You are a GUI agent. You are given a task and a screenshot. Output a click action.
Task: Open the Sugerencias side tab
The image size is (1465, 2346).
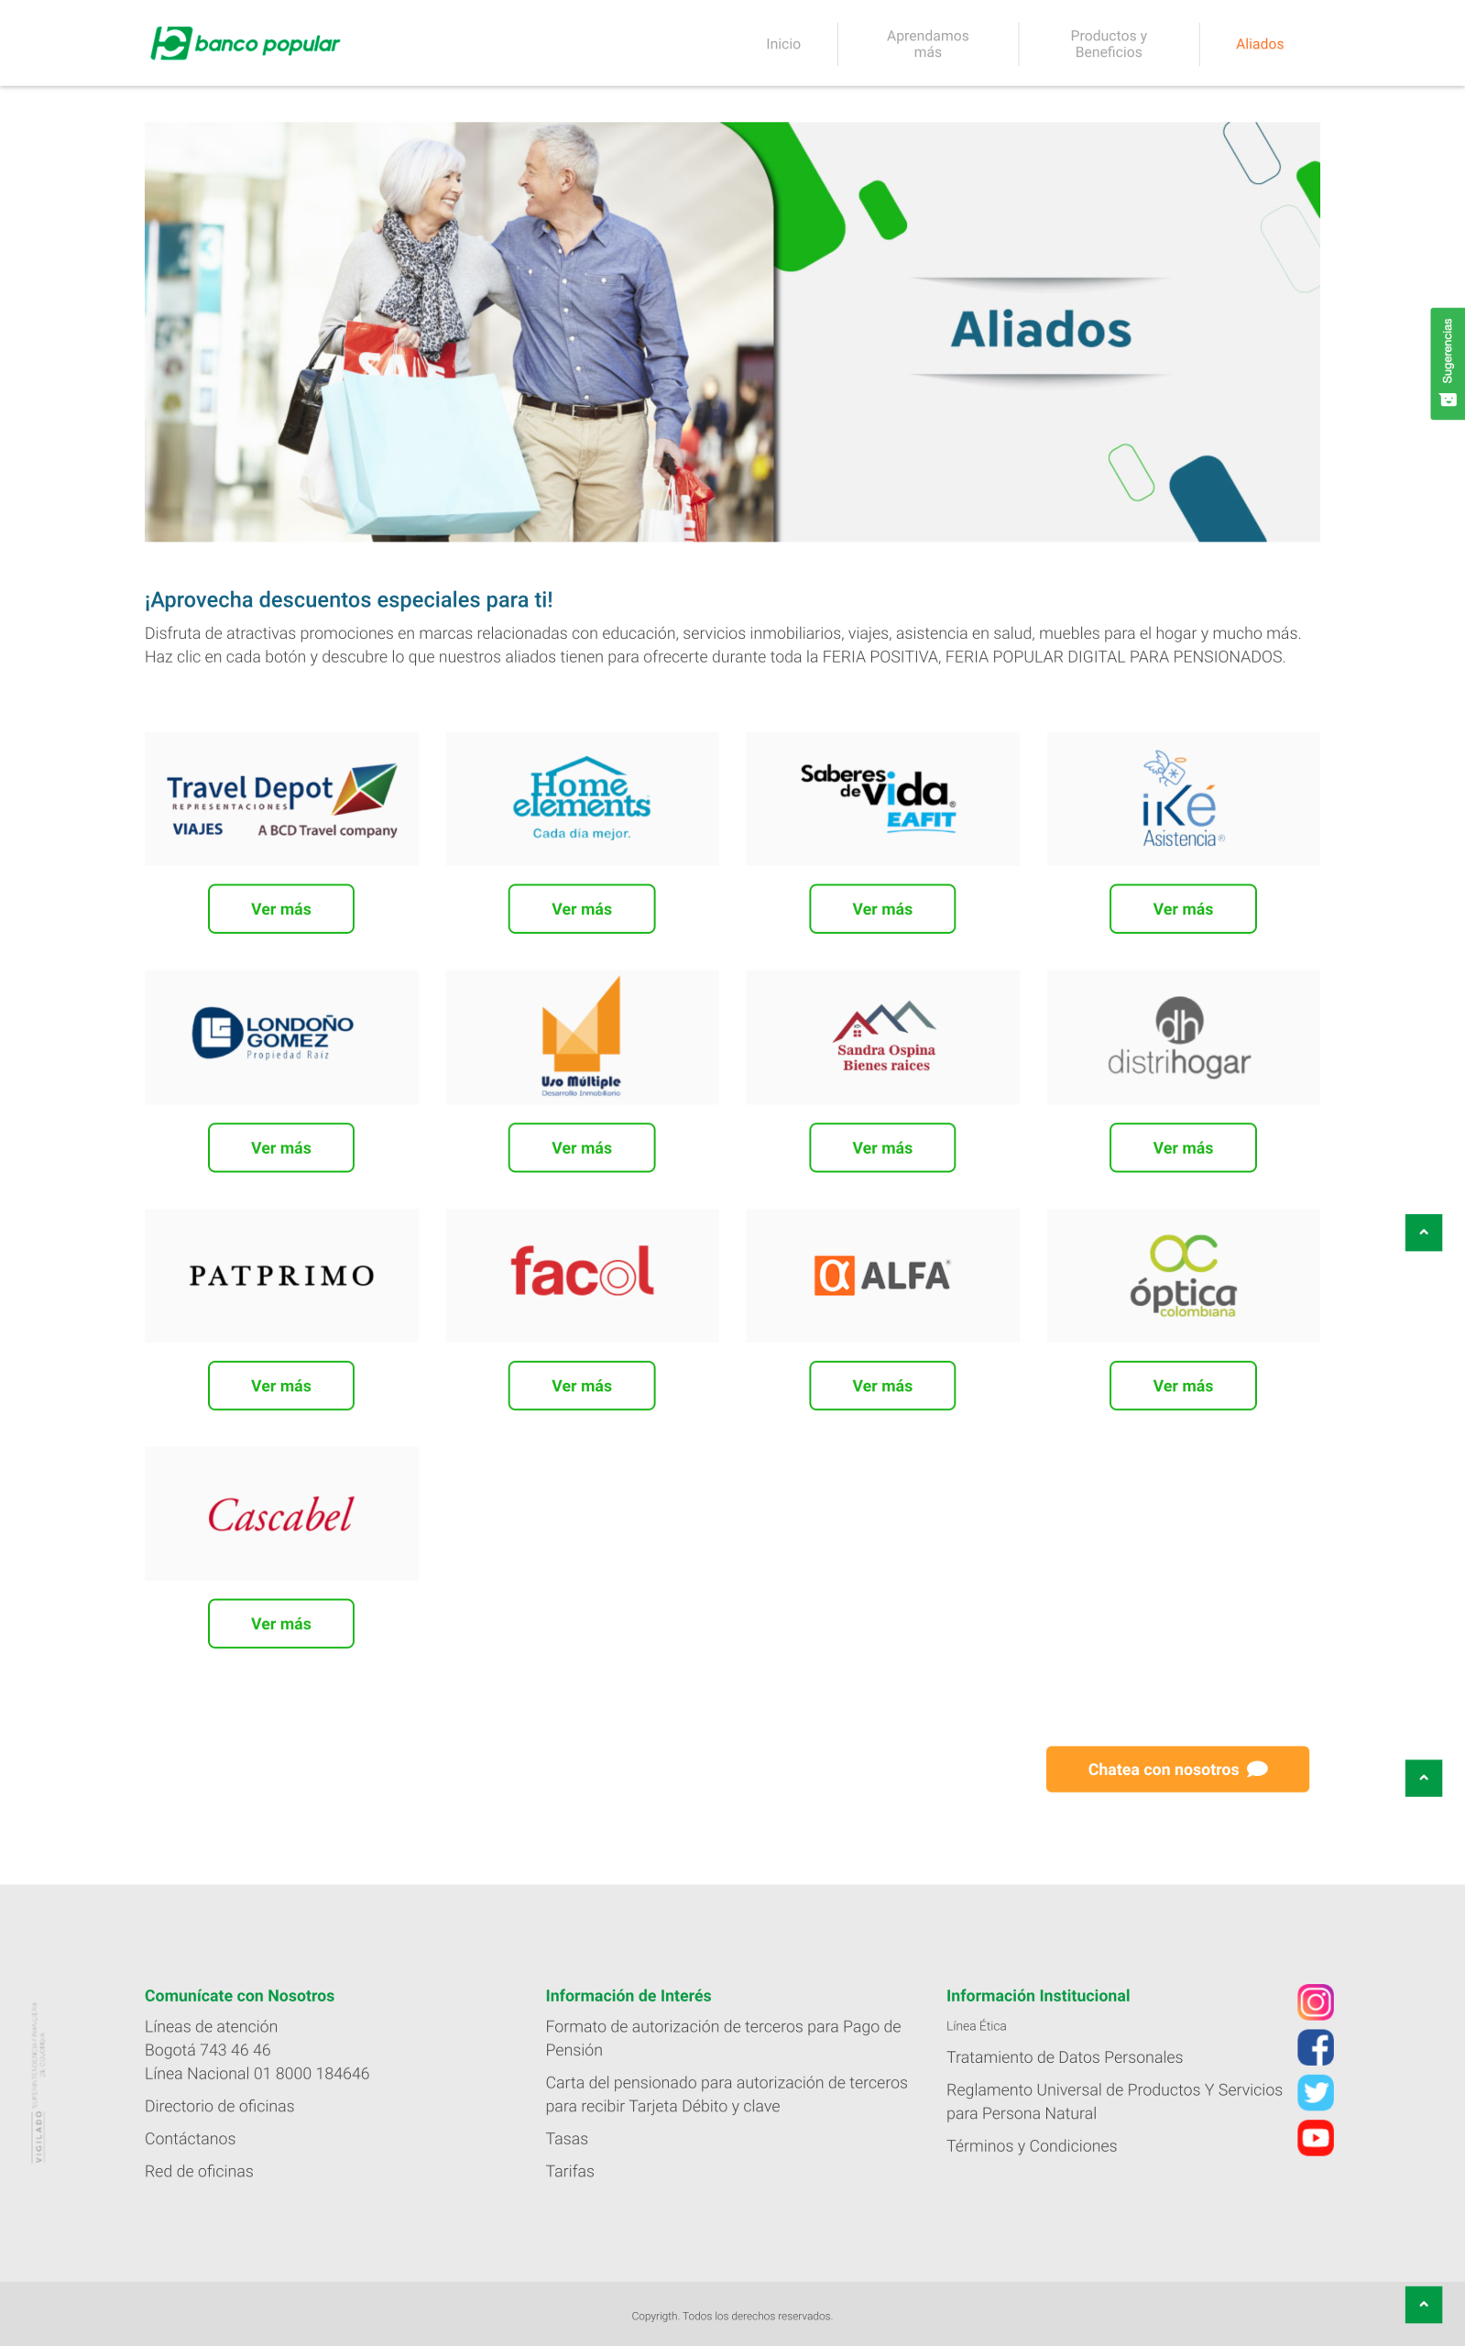tap(1447, 364)
